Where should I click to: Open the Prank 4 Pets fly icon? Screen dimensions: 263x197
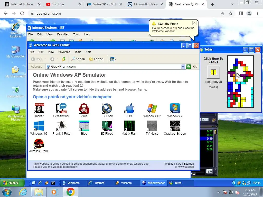(61, 128)
